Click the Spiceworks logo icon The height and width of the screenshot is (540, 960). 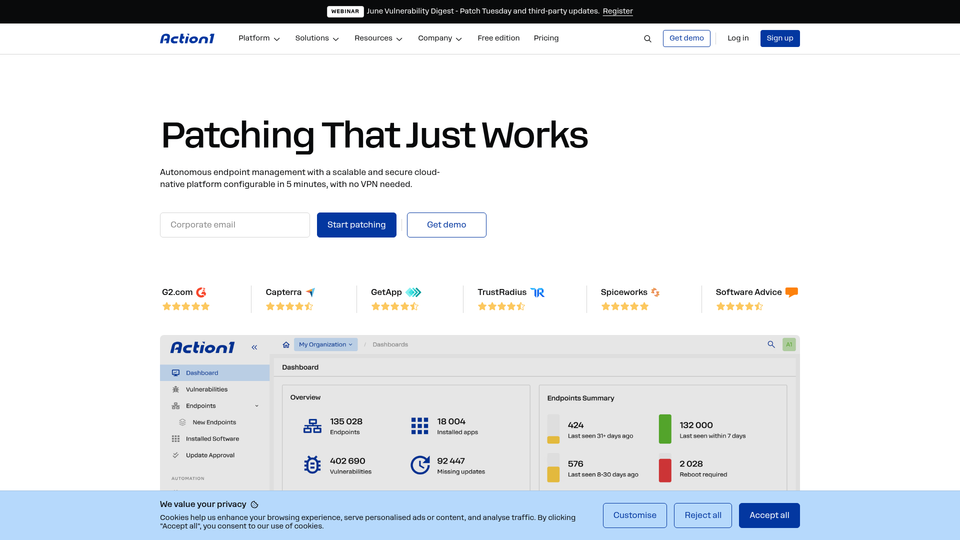[655, 292]
